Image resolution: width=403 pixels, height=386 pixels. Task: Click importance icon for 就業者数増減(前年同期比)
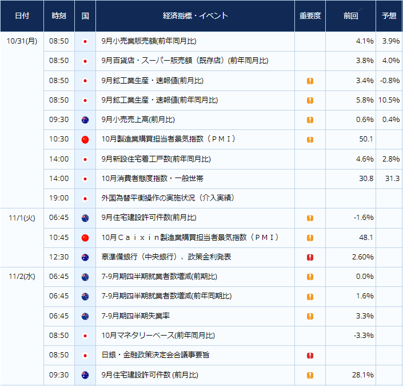click(x=310, y=297)
